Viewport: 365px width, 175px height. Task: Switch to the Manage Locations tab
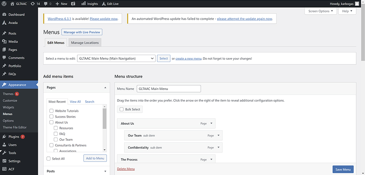85,43
